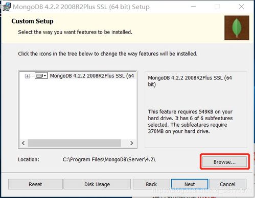Click the feature tree right scroll arrow
This screenshot has width=255, height=198.
pos(131,143)
